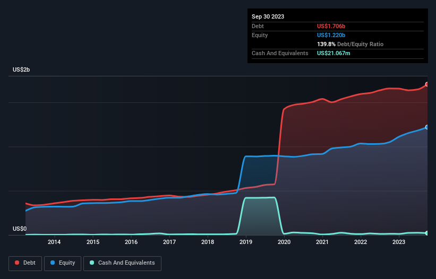Click the teal Cash legend dot

pos(92,263)
